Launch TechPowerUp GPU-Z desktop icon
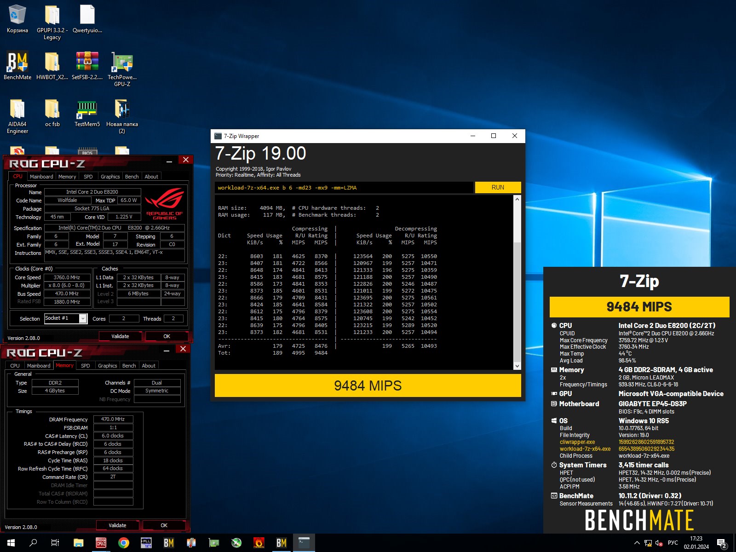 click(x=122, y=69)
